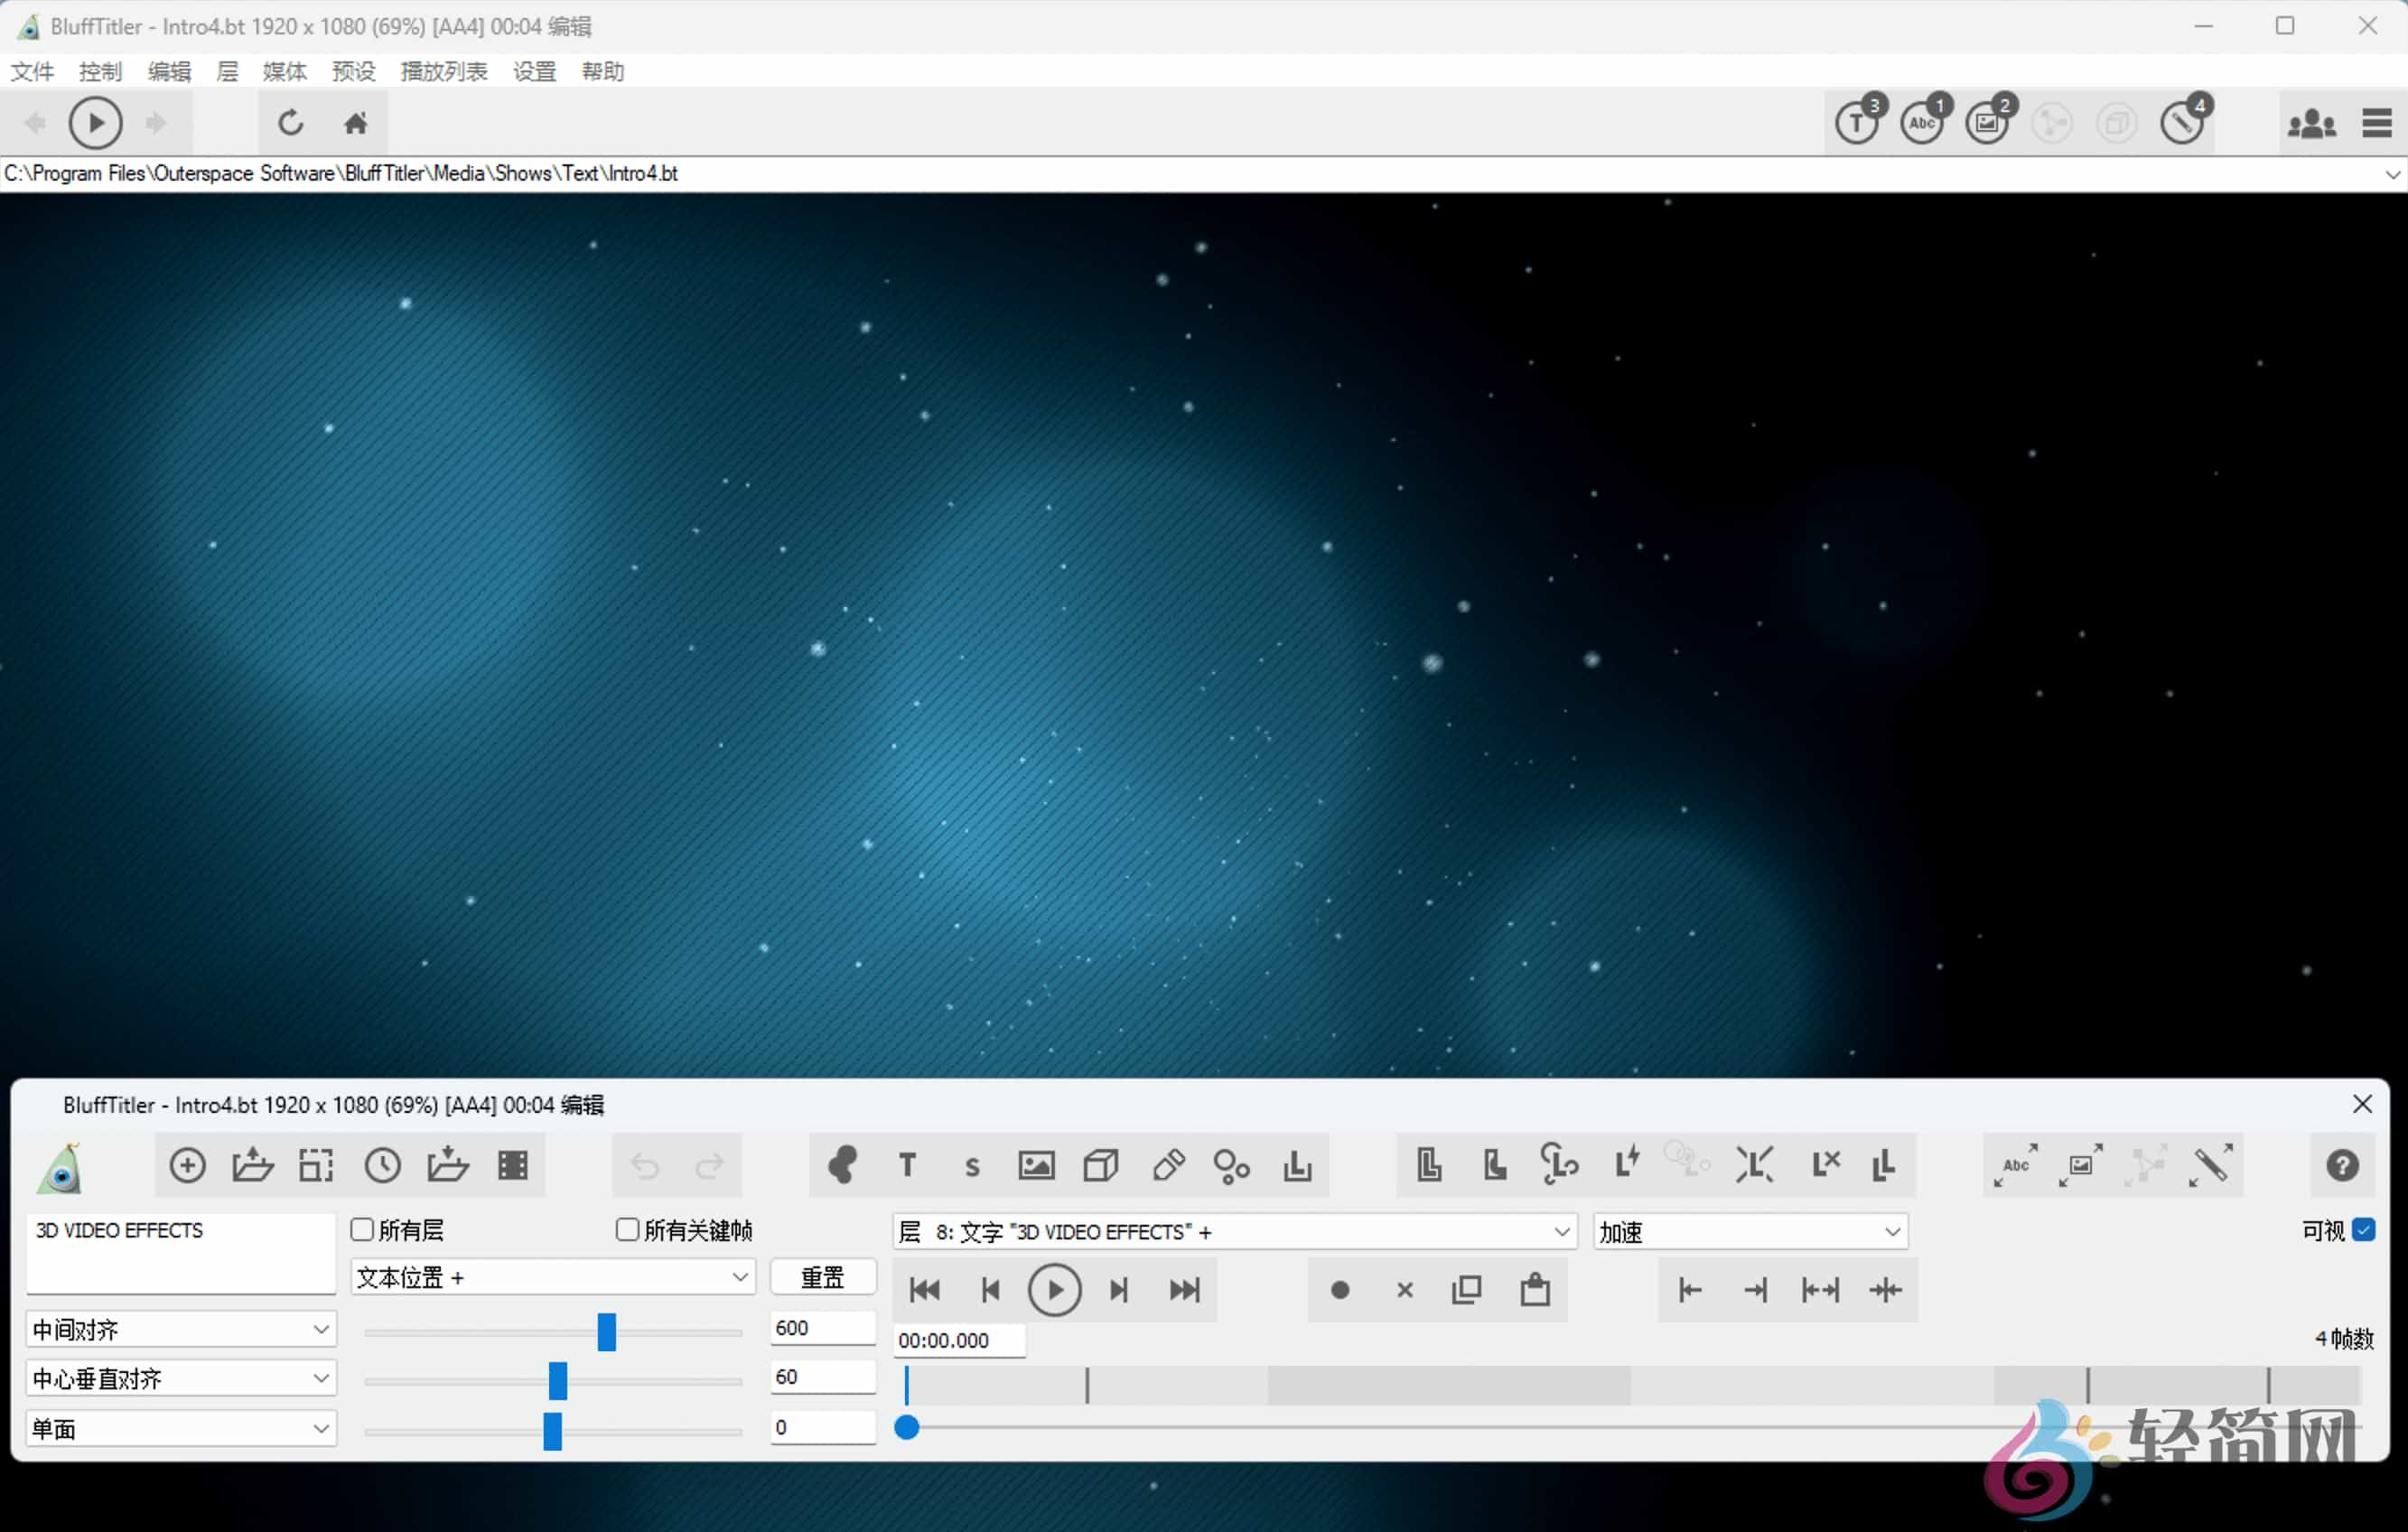The height and width of the screenshot is (1532, 2408).
Task: Open the render movie icon
Action: tap(512, 1165)
